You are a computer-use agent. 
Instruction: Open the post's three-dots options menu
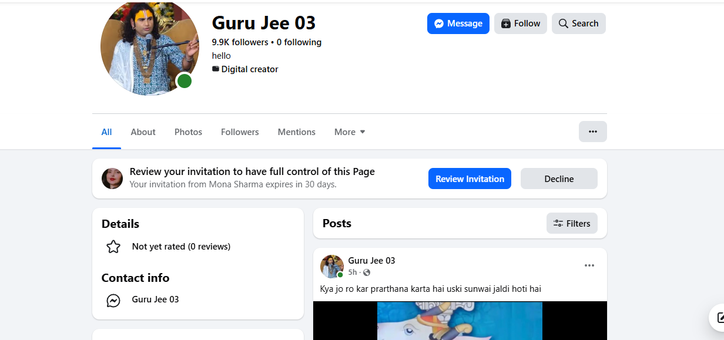click(589, 266)
